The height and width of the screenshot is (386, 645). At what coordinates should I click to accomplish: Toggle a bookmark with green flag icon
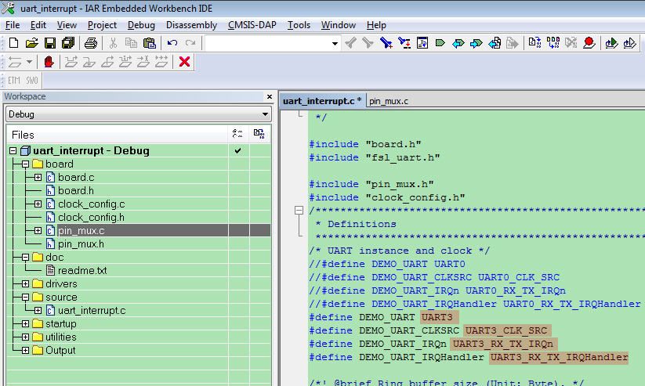click(440, 43)
